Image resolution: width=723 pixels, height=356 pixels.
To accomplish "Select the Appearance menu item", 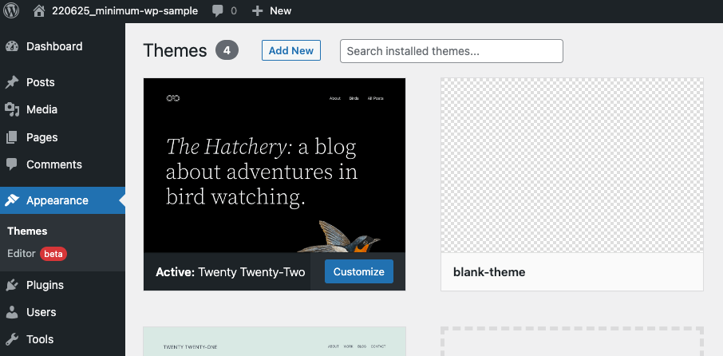I will (x=62, y=200).
